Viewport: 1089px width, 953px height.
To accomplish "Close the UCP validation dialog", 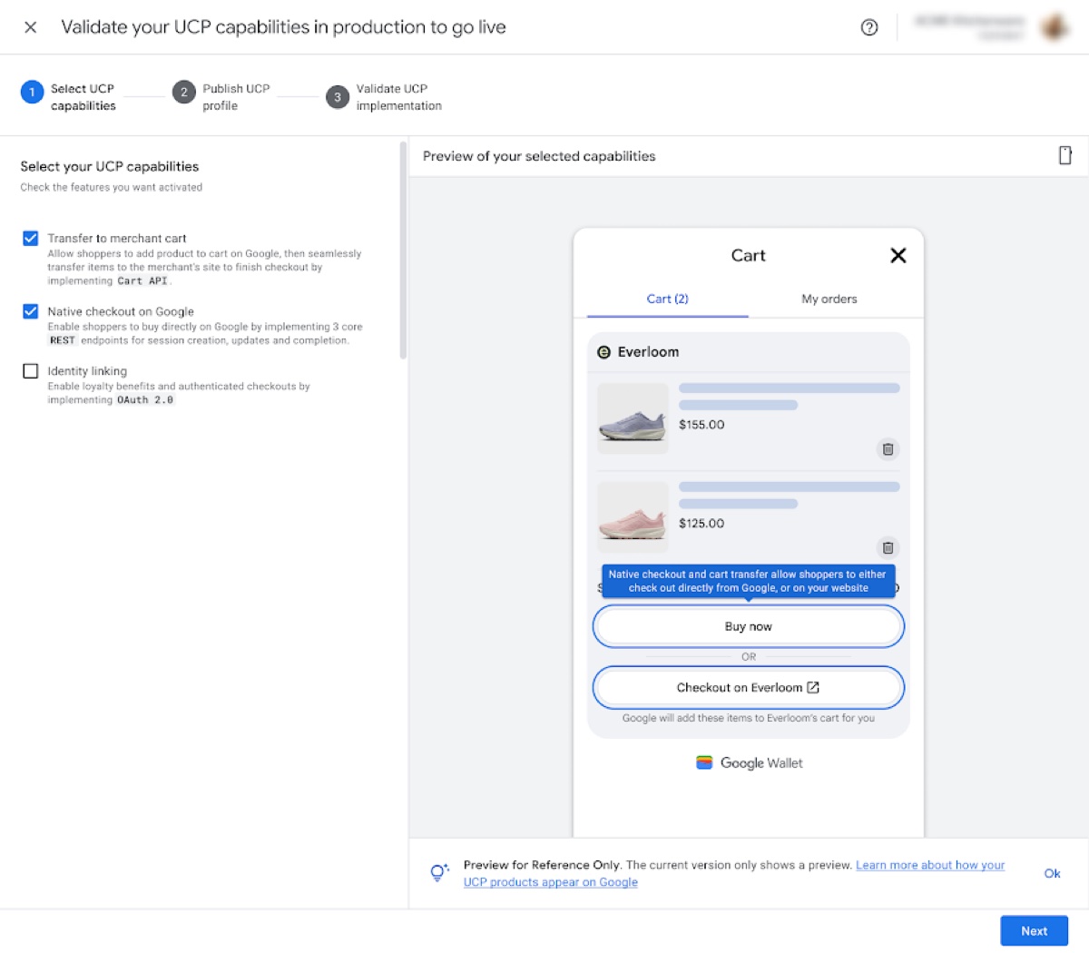I will [x=30, y=27].
